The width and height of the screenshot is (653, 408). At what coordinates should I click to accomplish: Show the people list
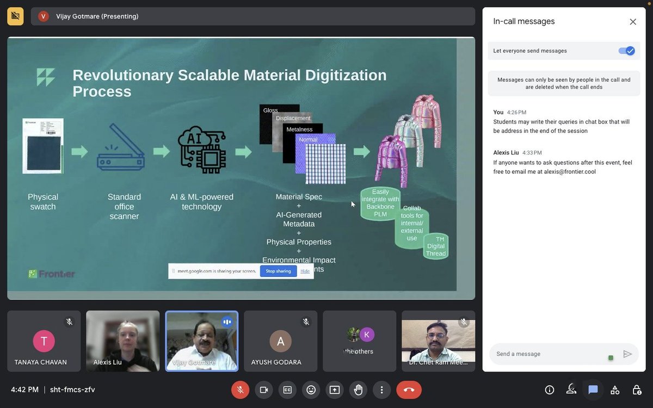[x=571, y=389]
